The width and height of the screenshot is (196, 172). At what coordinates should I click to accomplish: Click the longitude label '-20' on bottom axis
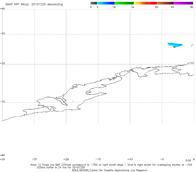click(66, 159)
